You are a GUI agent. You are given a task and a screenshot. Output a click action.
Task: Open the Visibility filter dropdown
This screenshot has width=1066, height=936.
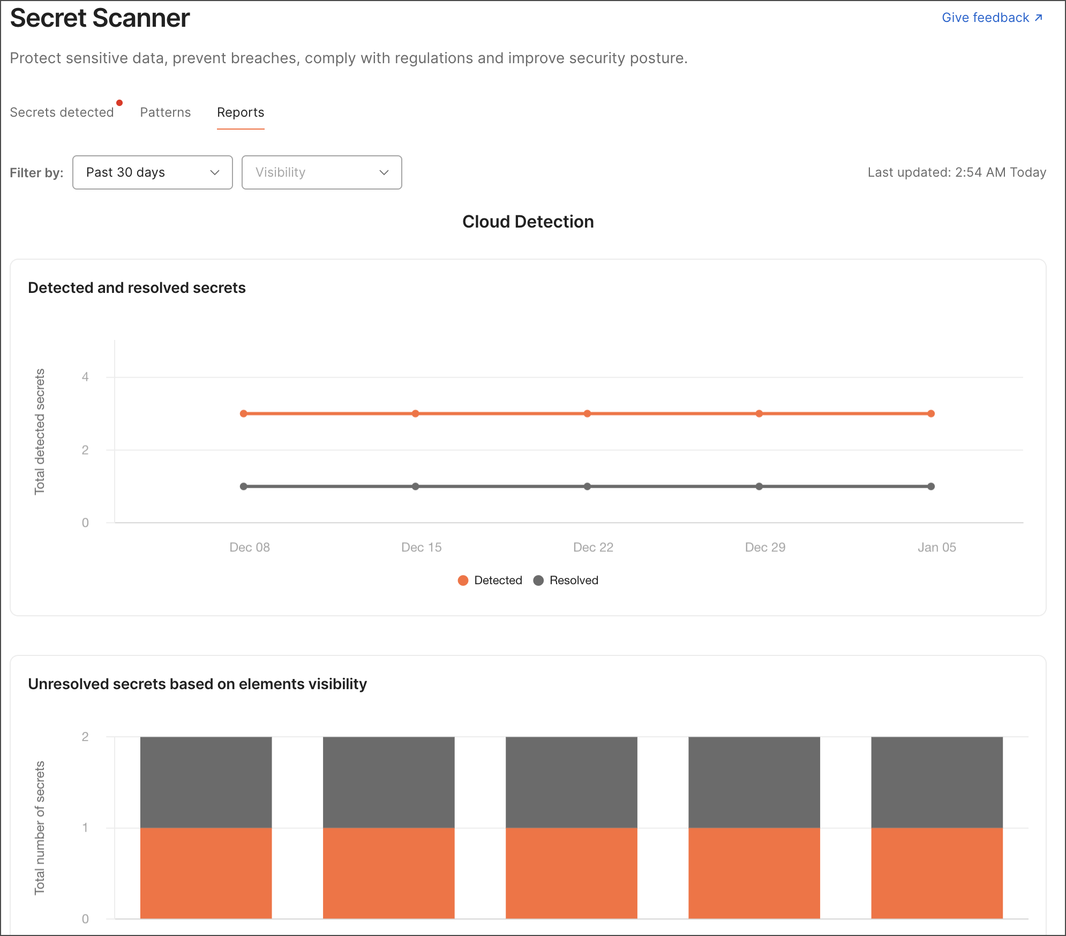(321, 172)
